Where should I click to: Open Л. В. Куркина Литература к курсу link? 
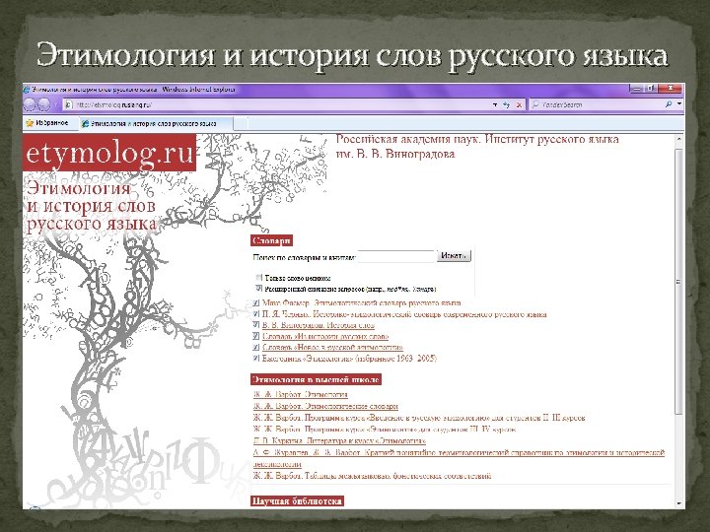click(x=339, y=440)
